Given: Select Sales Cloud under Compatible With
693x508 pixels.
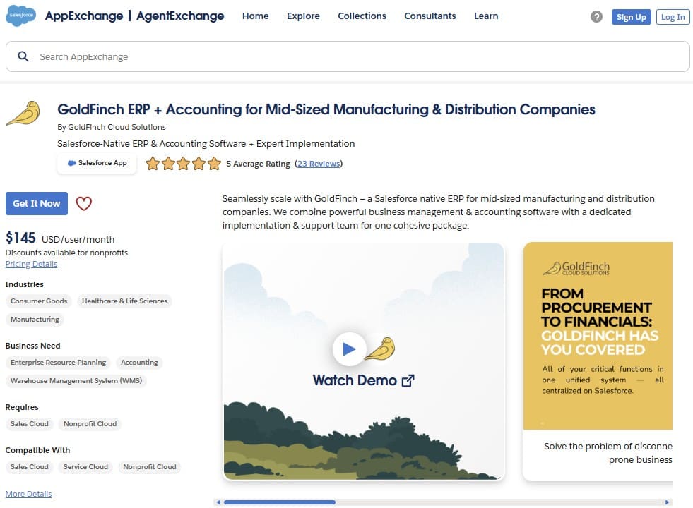Looking at the screenshot, I should (x=30, y=467).
